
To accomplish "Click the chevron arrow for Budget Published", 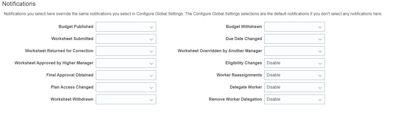I will pyautogui.click(x=151, y=27).
